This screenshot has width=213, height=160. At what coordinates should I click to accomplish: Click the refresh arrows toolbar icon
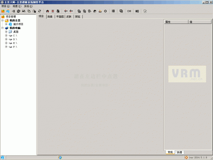point(39,11)
